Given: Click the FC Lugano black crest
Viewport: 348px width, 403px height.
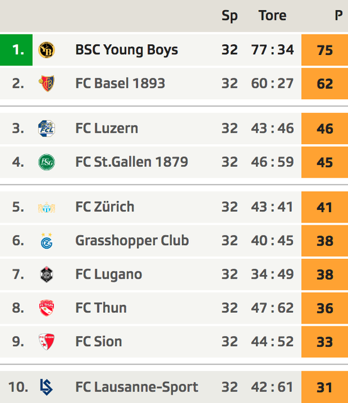Looking at the screenshot, I should pos(47,274).
